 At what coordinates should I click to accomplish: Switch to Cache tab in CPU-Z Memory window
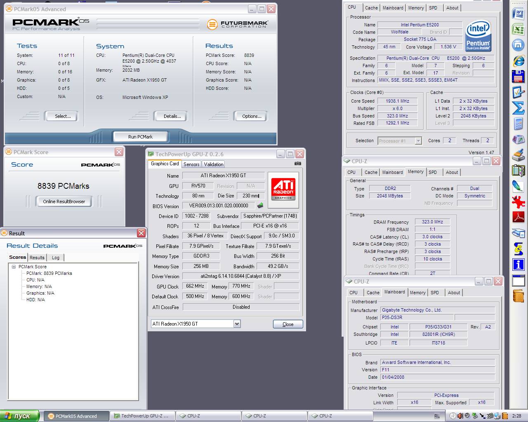(x=371, y=172)
